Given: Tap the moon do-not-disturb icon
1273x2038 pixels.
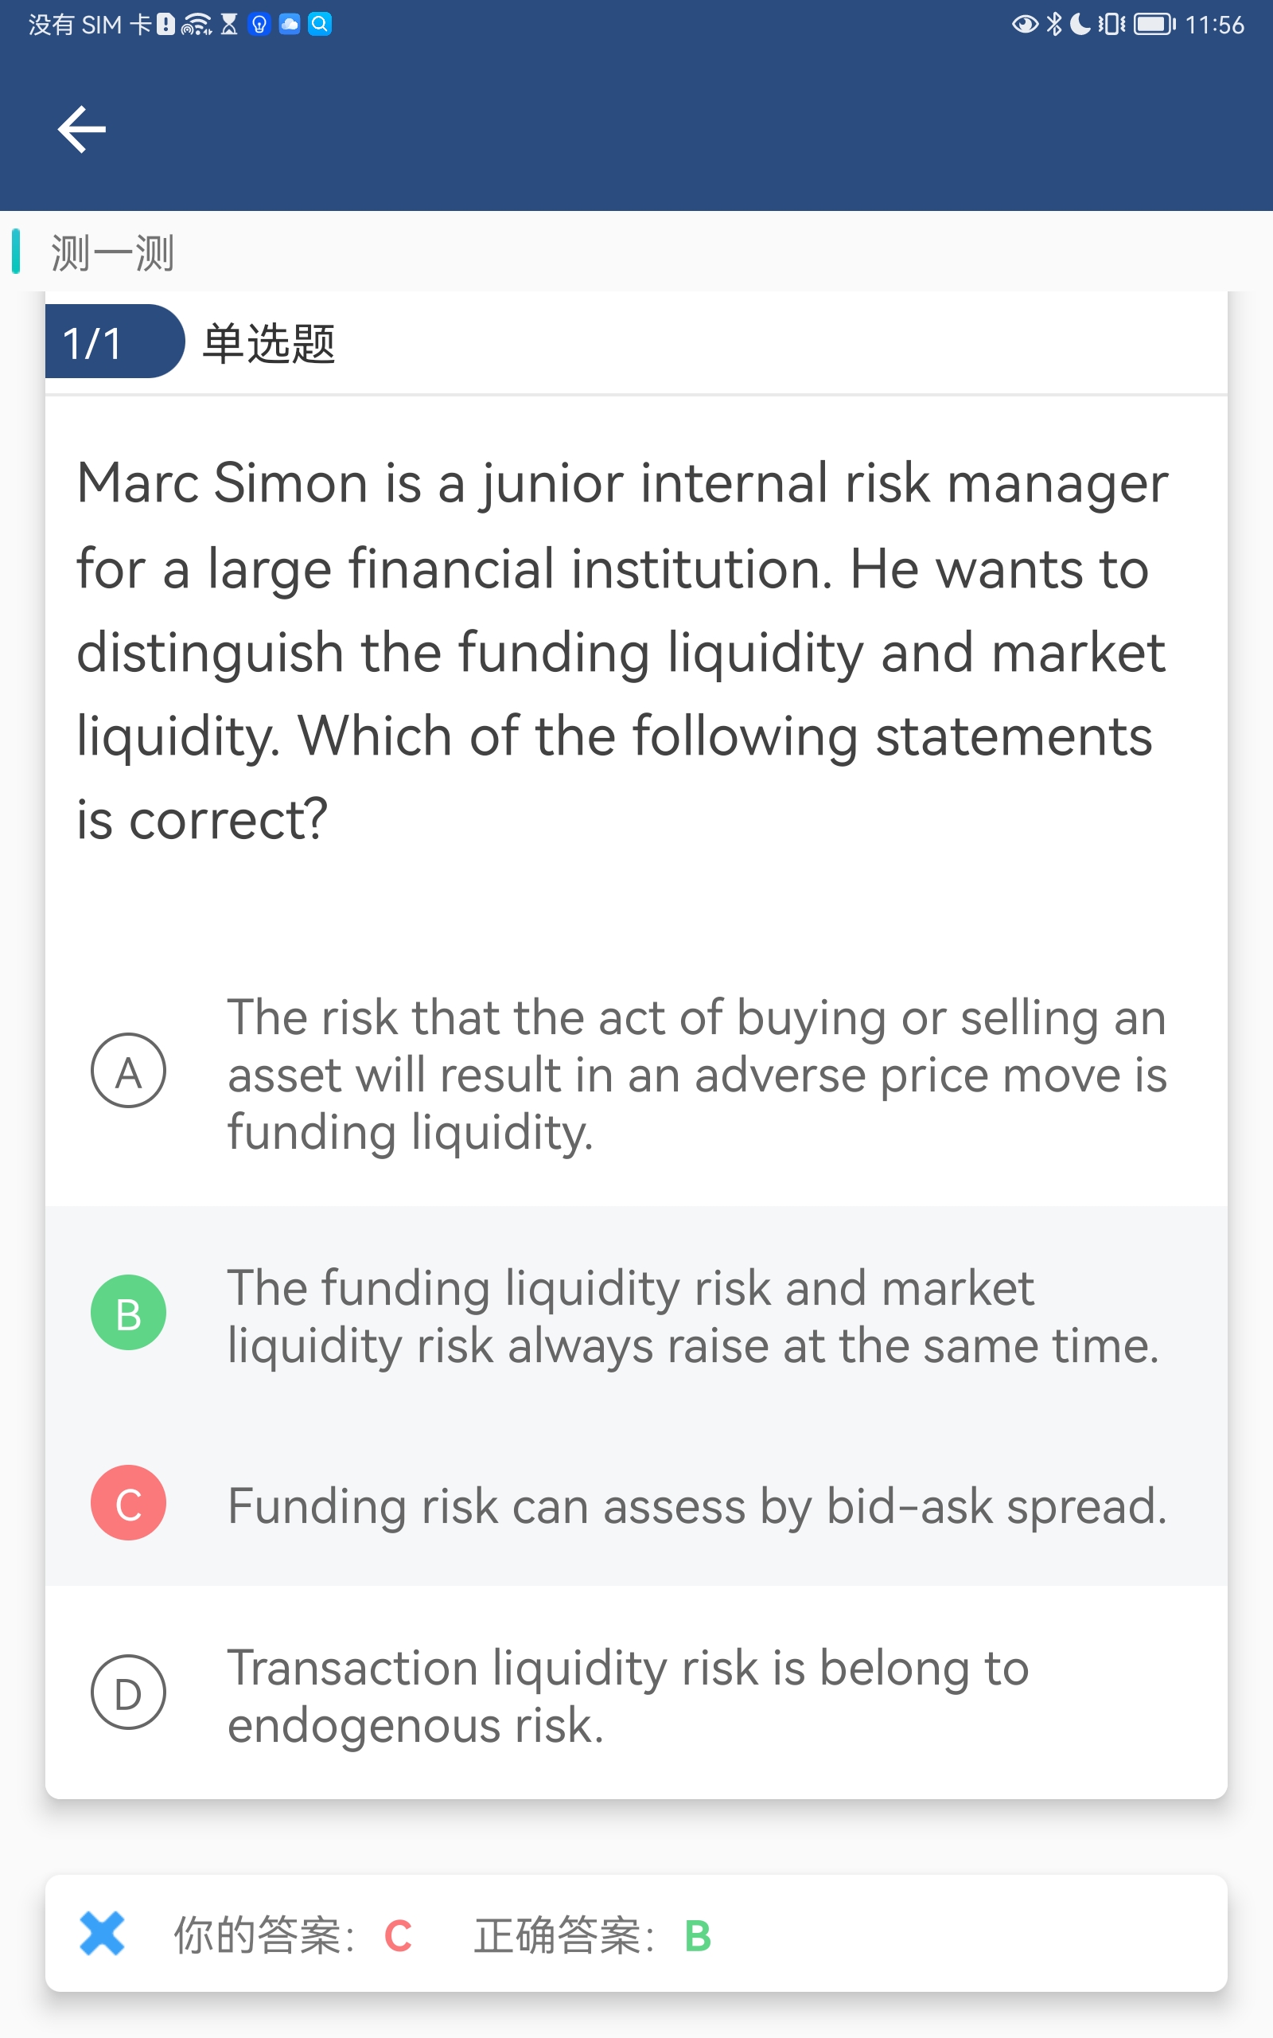Looking at the screenshot, I should 1080,24.
